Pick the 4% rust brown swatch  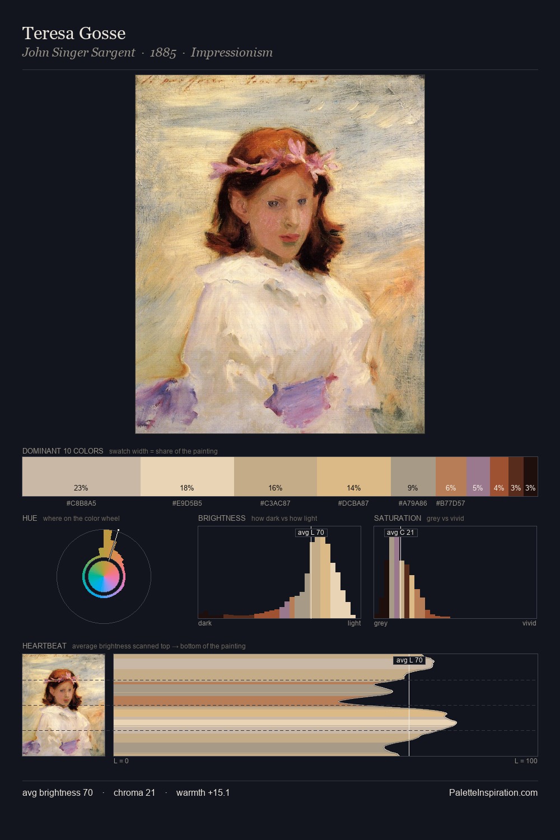[499, 477]
